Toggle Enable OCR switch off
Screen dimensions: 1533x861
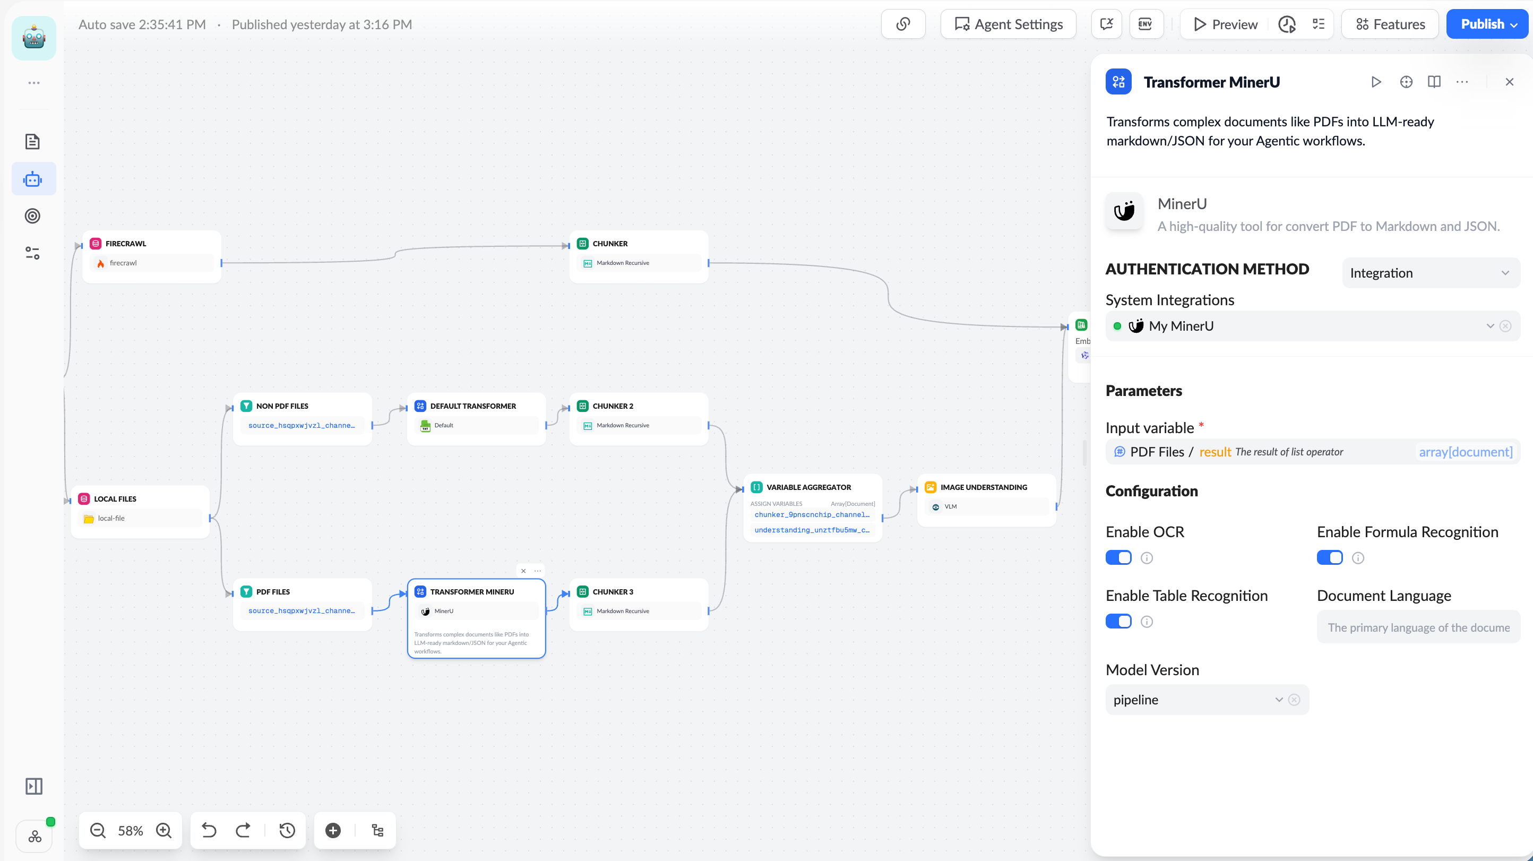click(1117, 557)
